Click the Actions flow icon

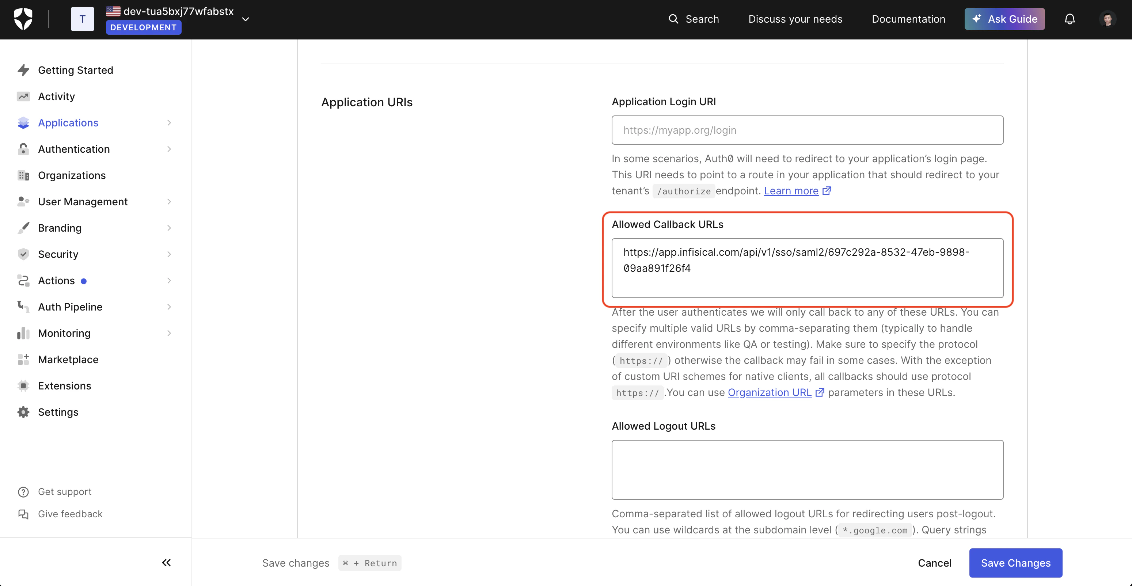pos(23,280)
